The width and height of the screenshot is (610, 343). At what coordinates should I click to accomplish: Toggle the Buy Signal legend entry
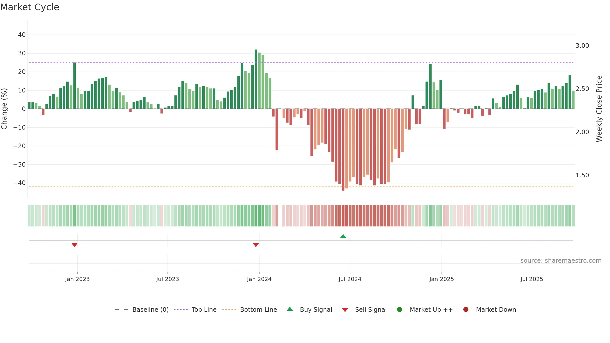(309, 309)
